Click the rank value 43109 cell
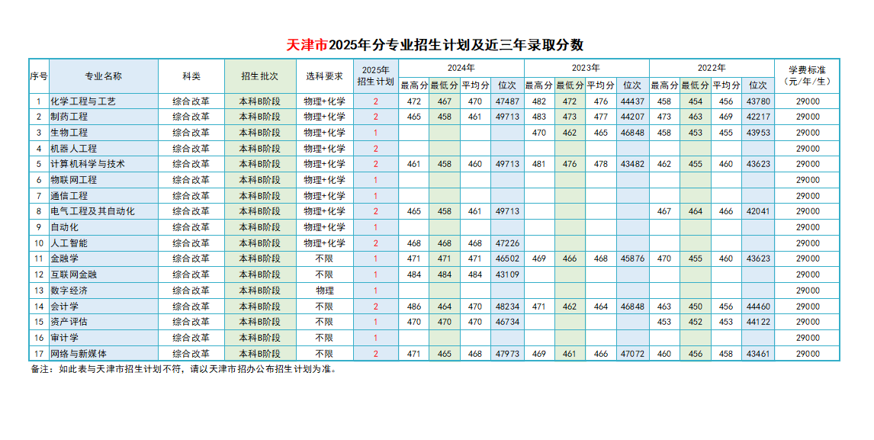Screen dimensions: 874x440 click(507, 275)
